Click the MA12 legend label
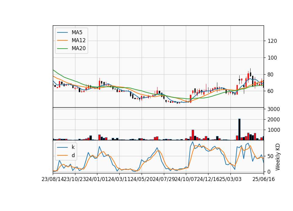293x211 pixels. coord(78,40)
